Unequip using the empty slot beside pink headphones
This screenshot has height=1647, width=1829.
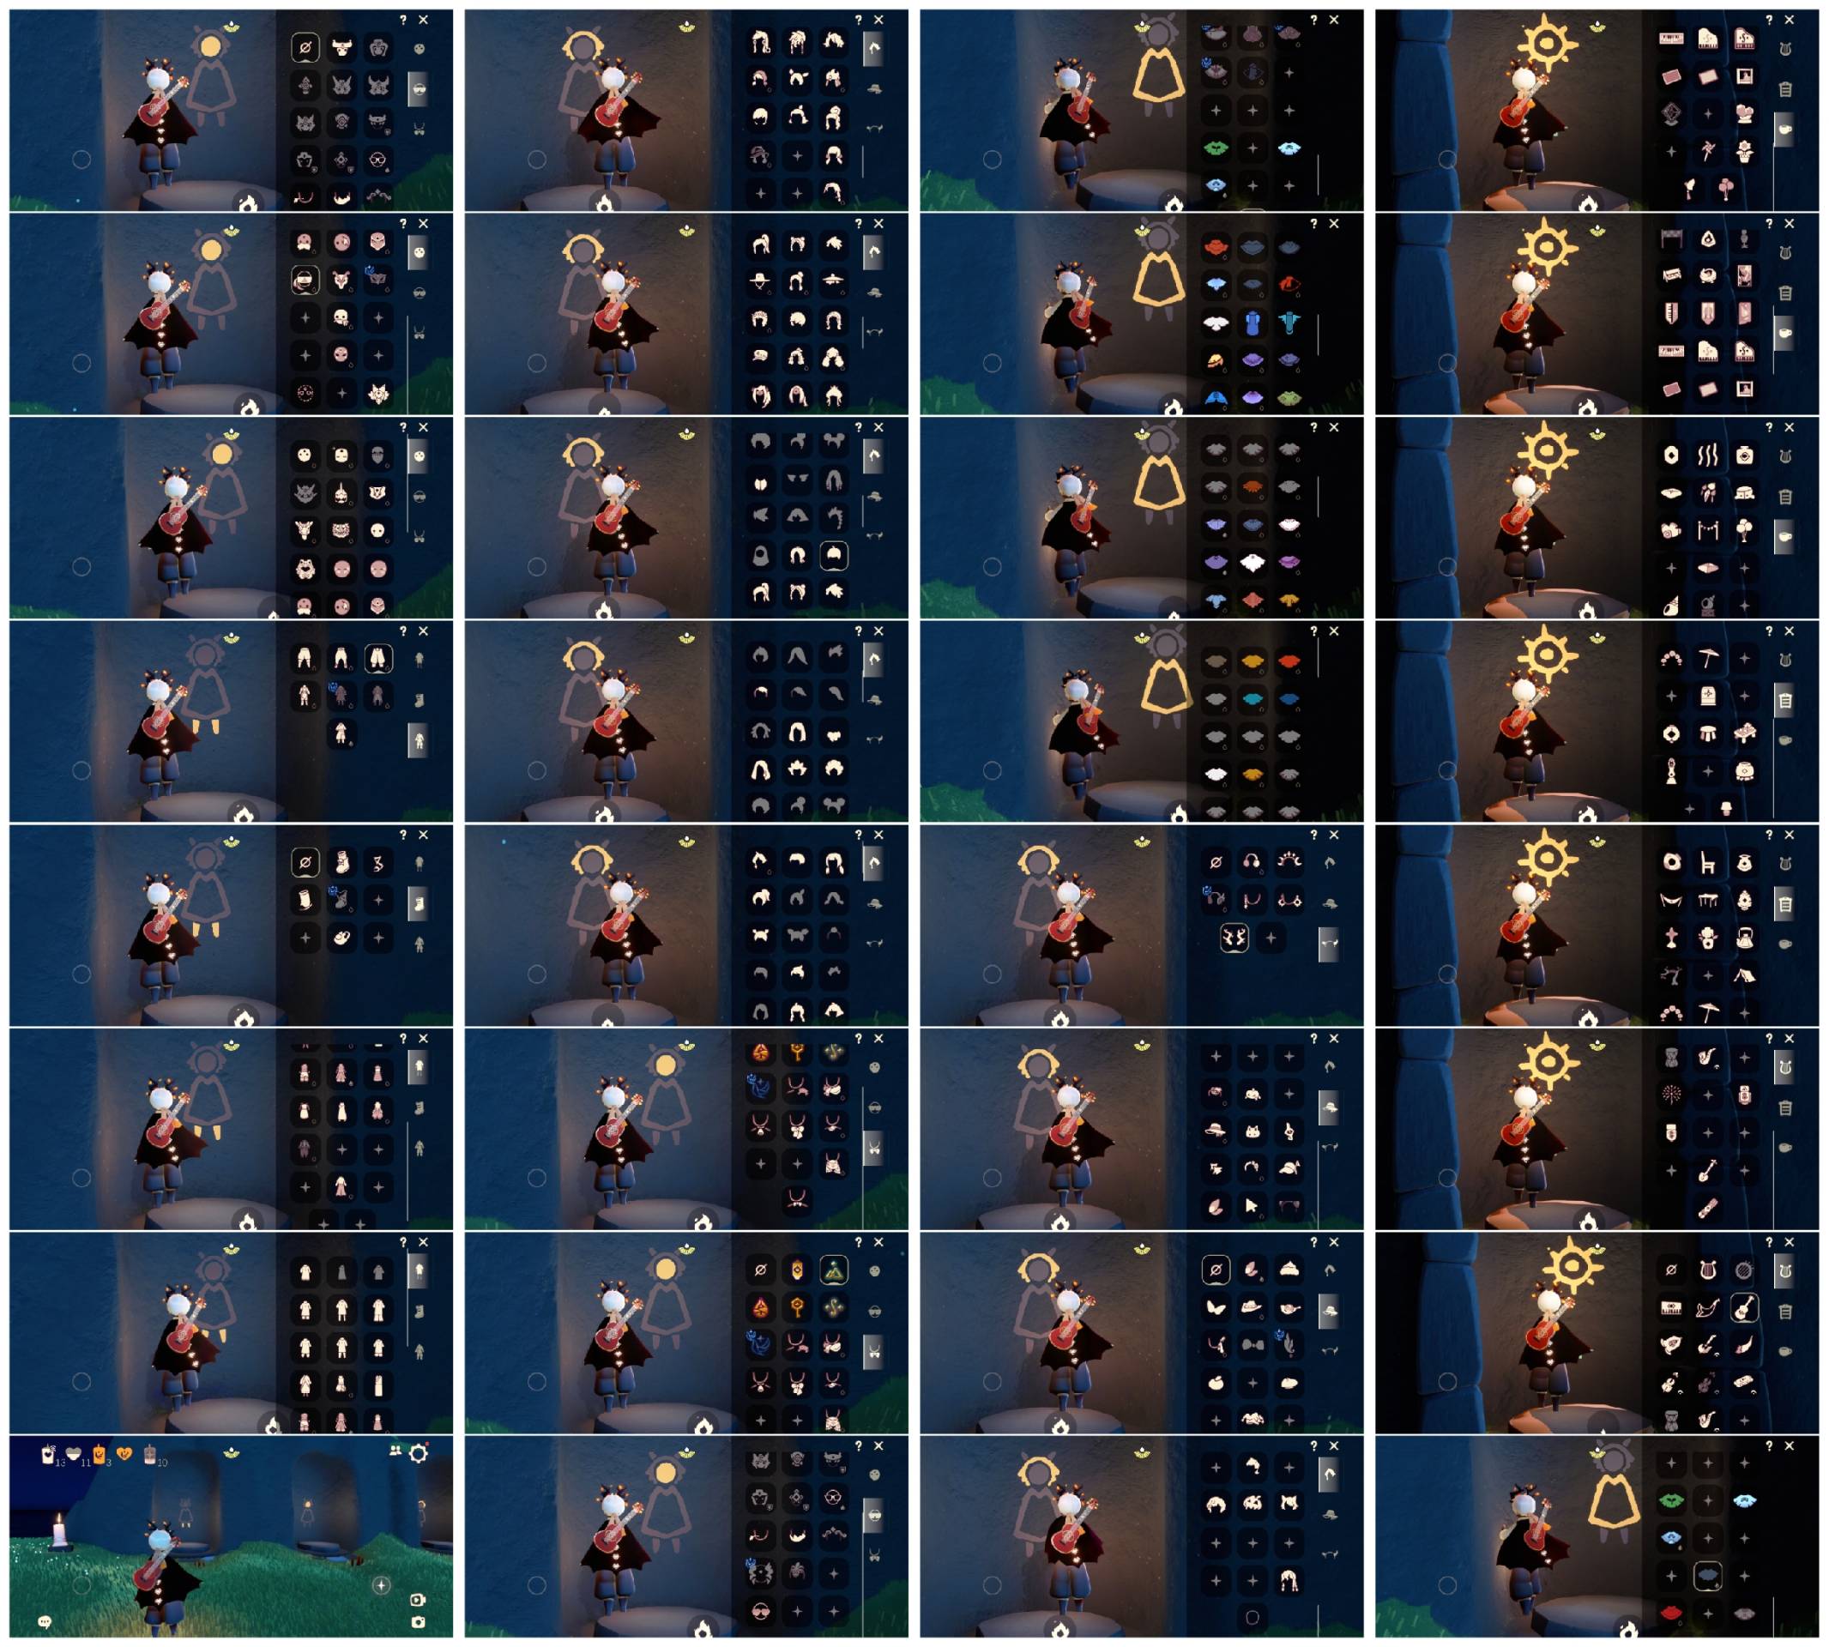tap(1216, 862)
